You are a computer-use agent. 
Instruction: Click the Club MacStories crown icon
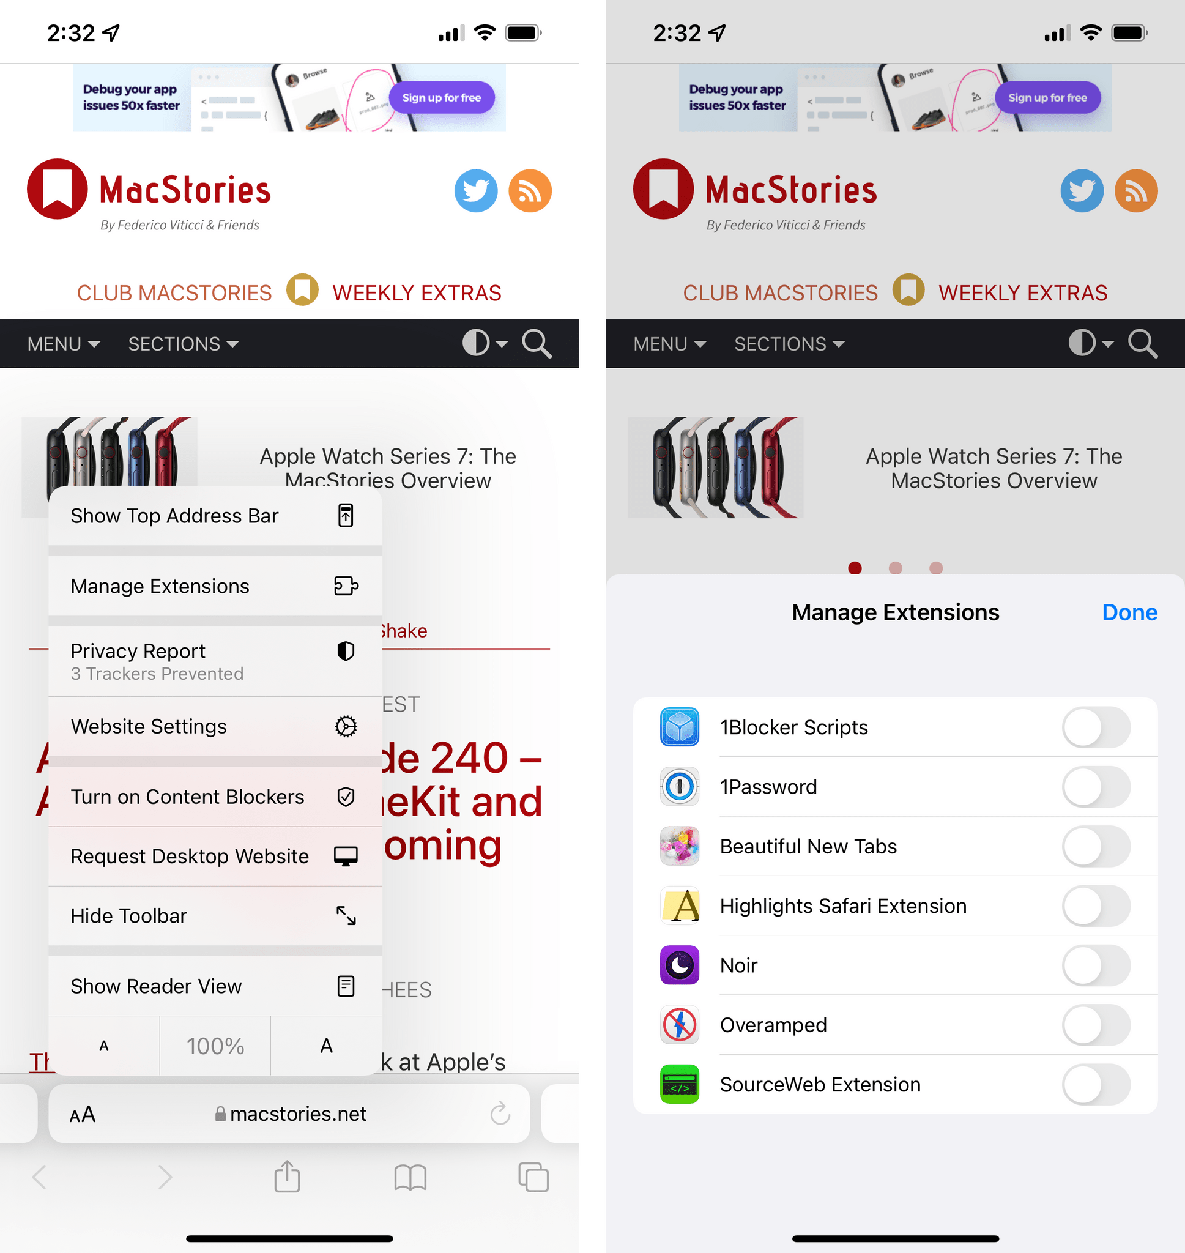301,293
